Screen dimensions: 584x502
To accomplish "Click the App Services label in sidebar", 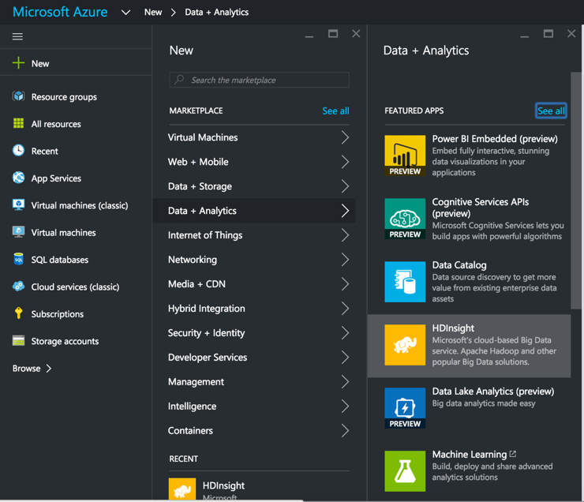I will click(56, 178).
